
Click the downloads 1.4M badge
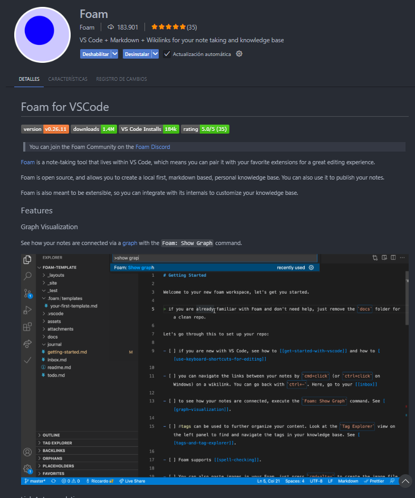coord(94,129)
